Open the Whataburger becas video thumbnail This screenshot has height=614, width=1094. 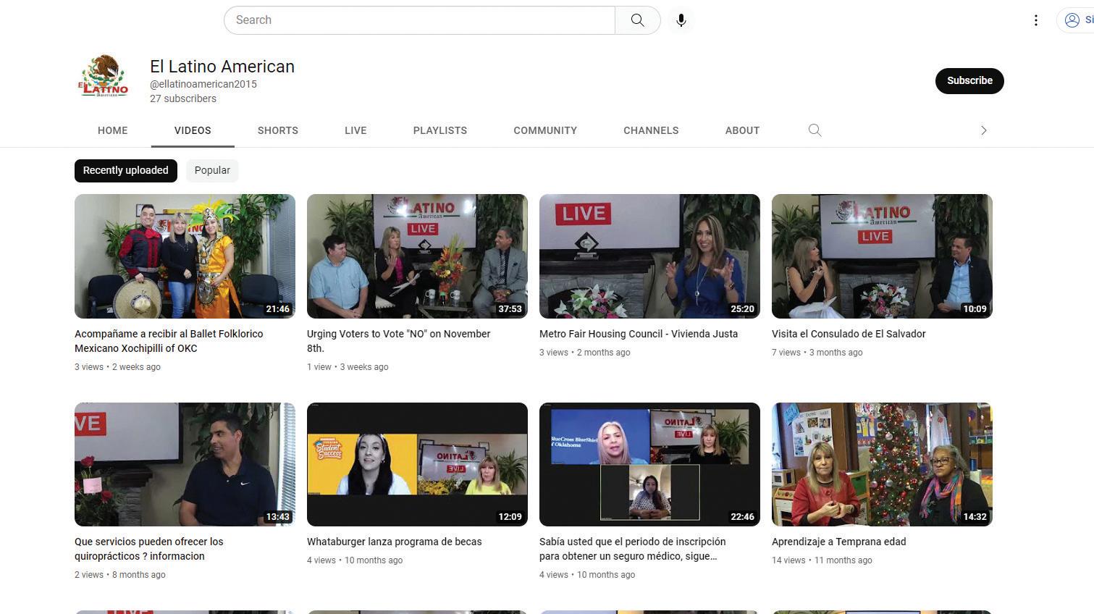pyautogui.click(x=417, y=464)
